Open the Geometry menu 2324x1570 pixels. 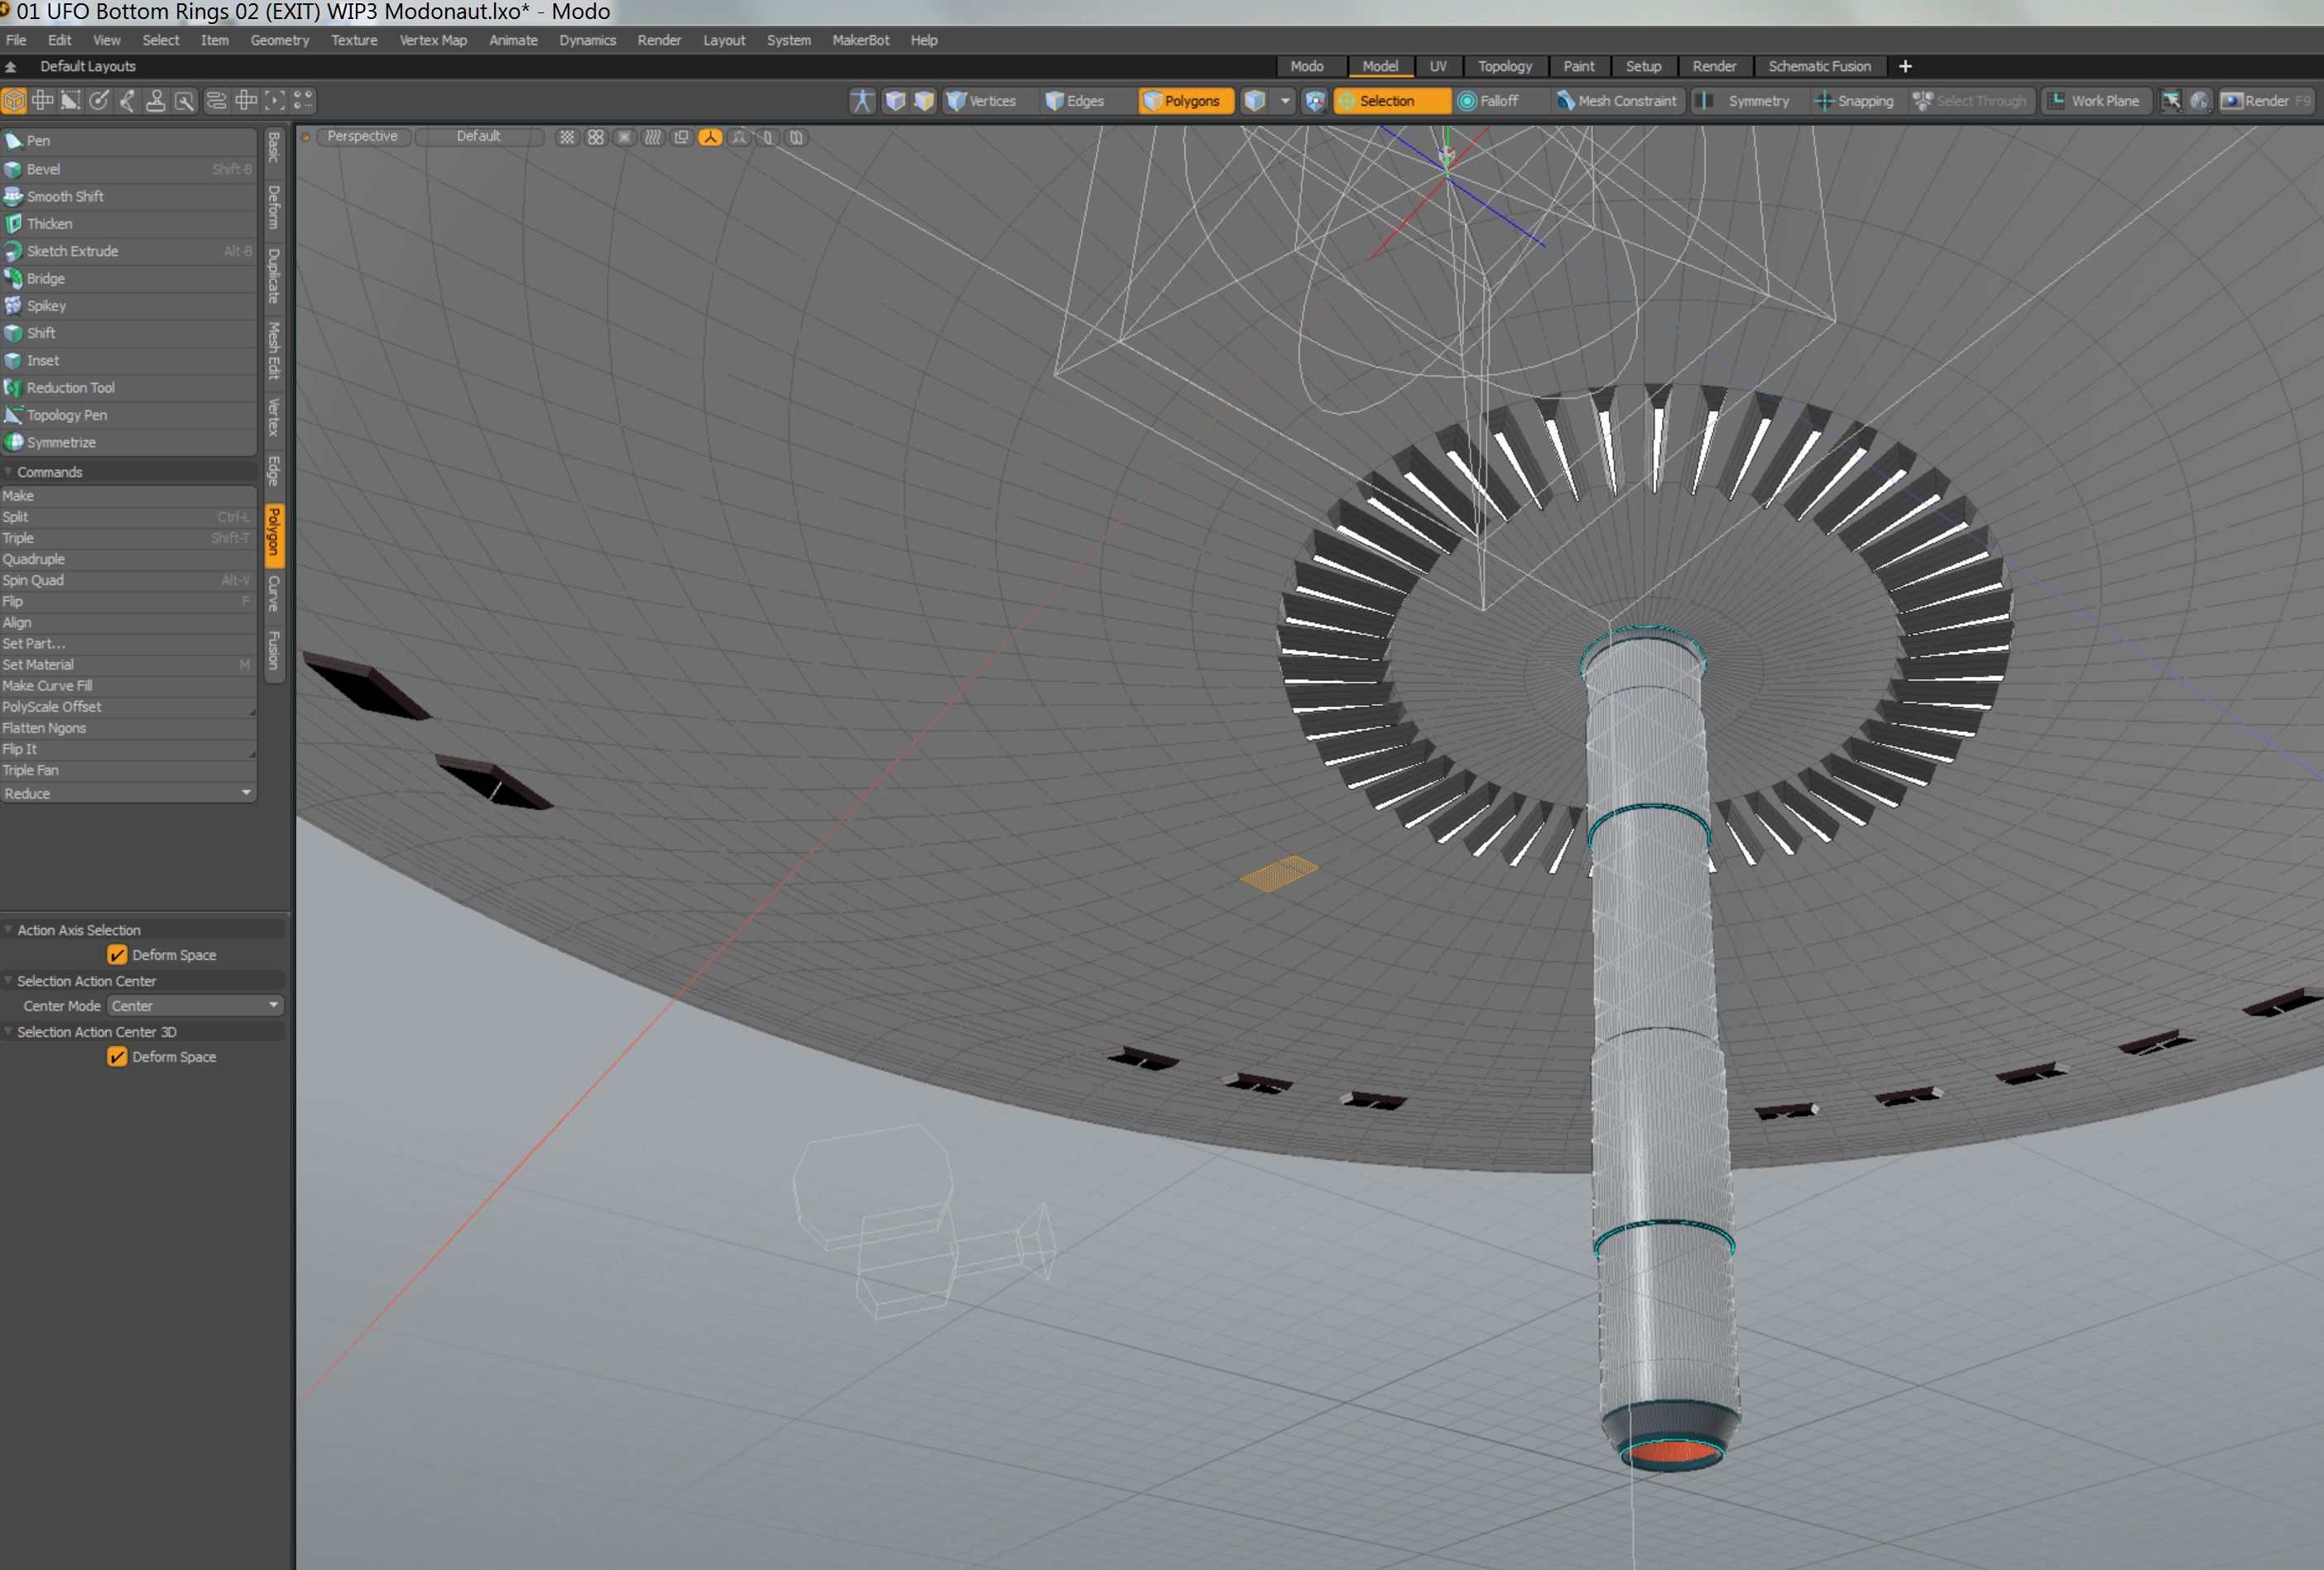pyautogui.click(x=279, y=40)
